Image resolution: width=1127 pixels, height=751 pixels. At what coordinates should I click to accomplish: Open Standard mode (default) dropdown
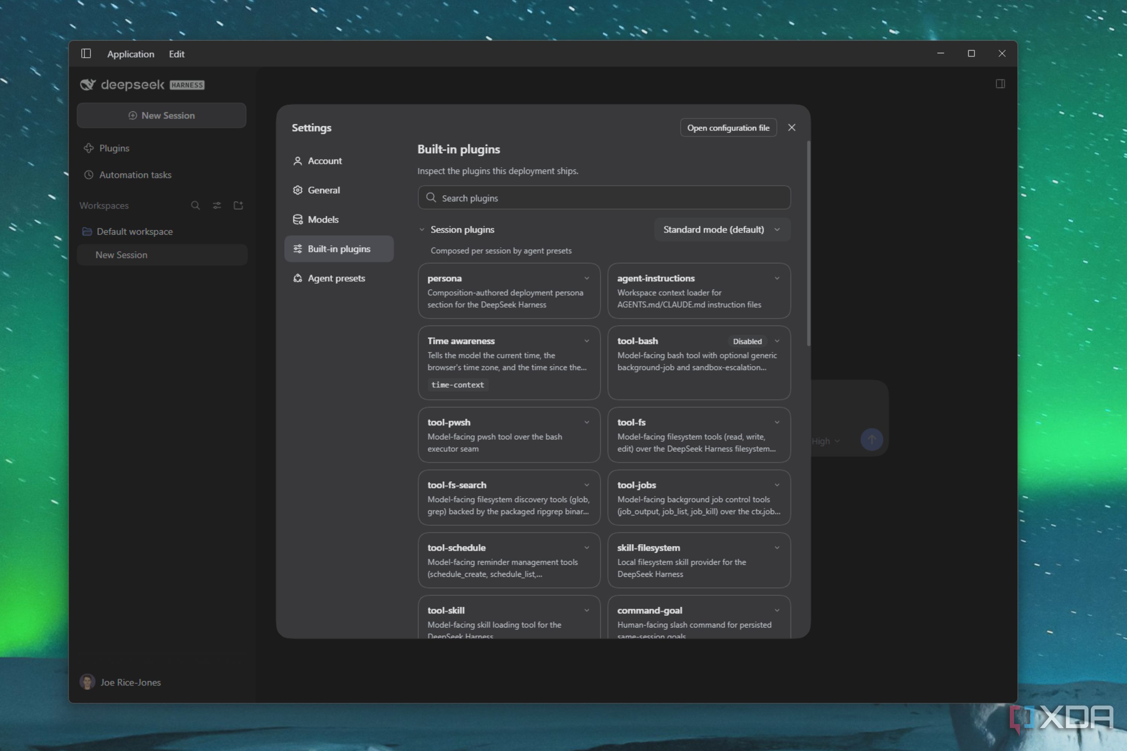[x=722, y=229]
